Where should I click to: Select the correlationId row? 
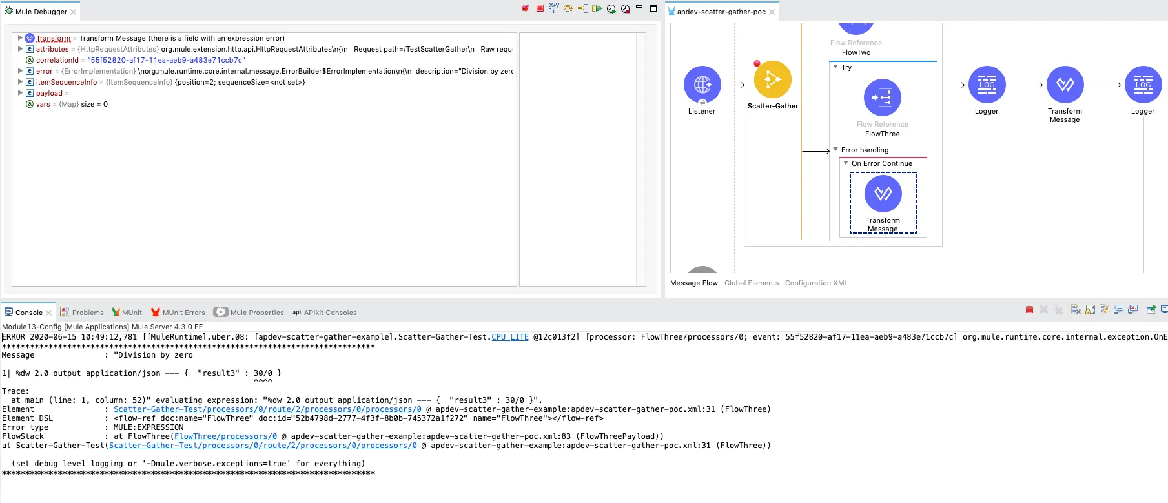point(265,60)
